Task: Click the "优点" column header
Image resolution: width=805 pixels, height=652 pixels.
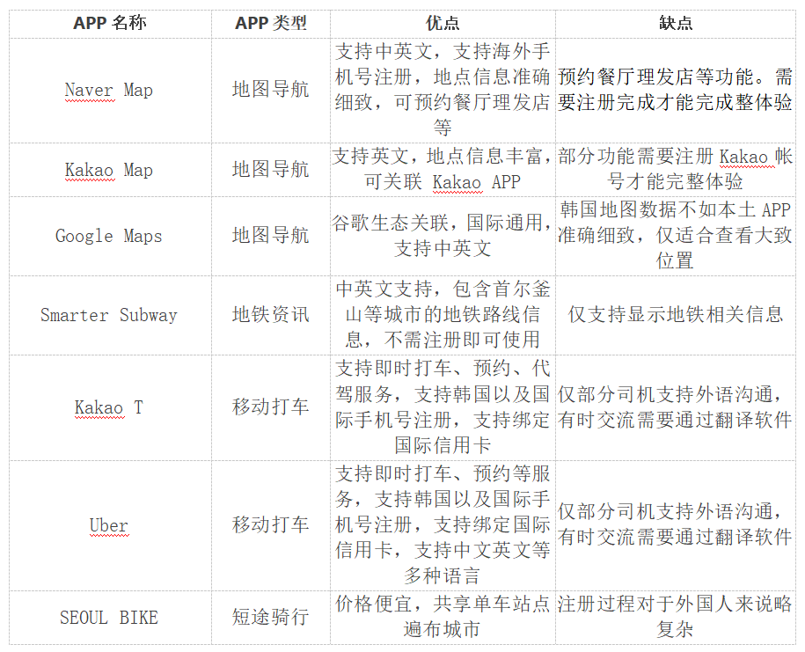Action: coord(442,24)
